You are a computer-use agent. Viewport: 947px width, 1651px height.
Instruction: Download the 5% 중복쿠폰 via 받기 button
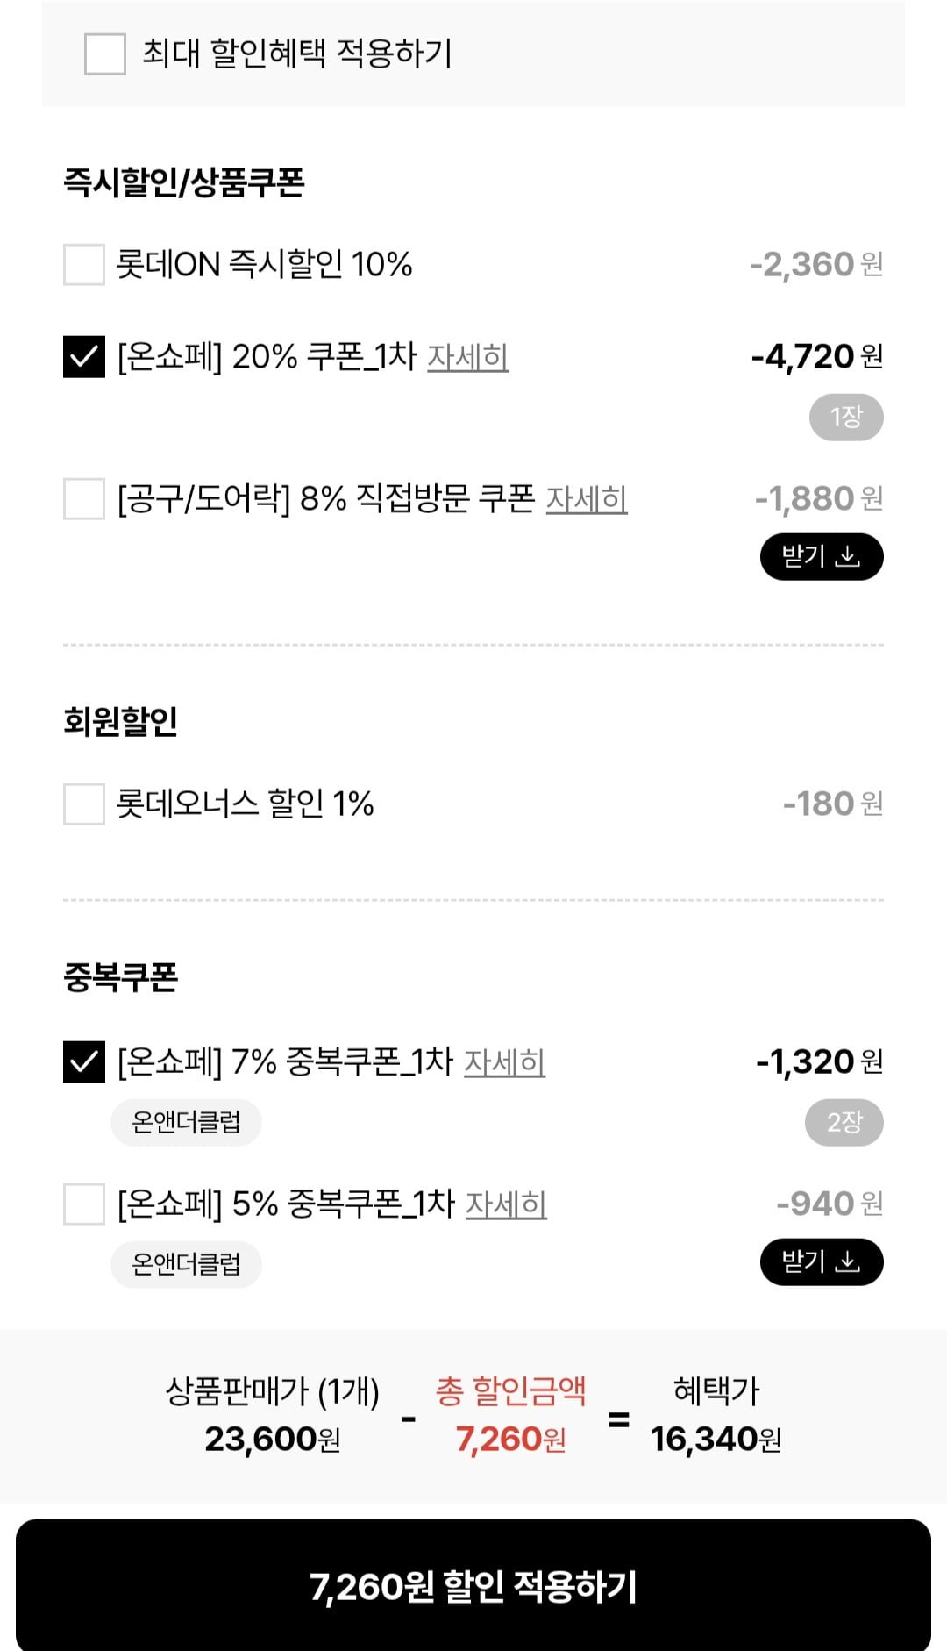[x=805, y=1261]
